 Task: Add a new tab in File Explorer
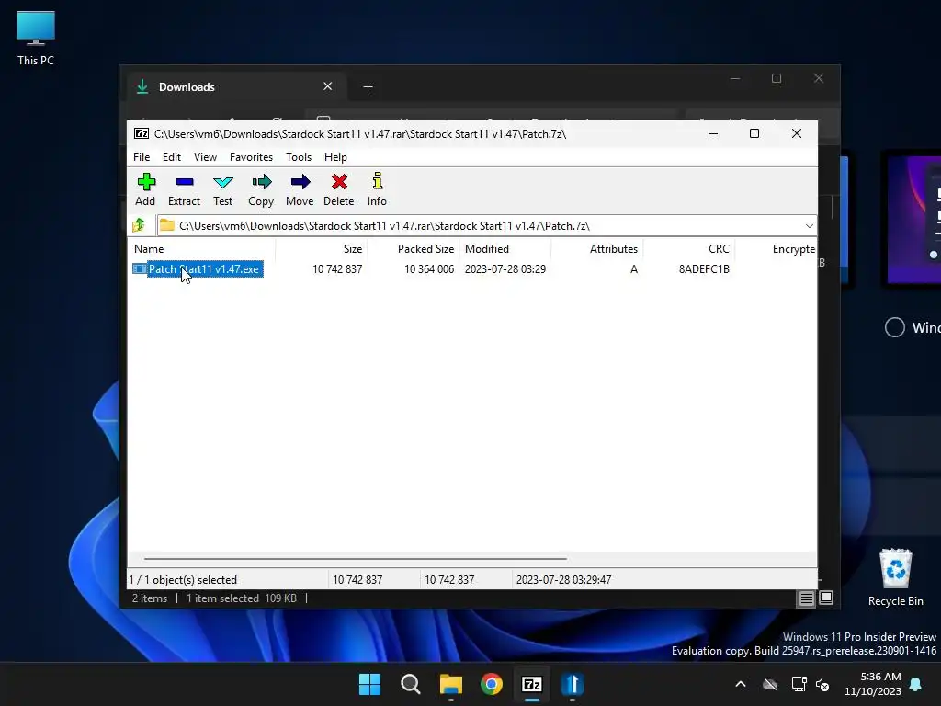(x=368, y=87)
